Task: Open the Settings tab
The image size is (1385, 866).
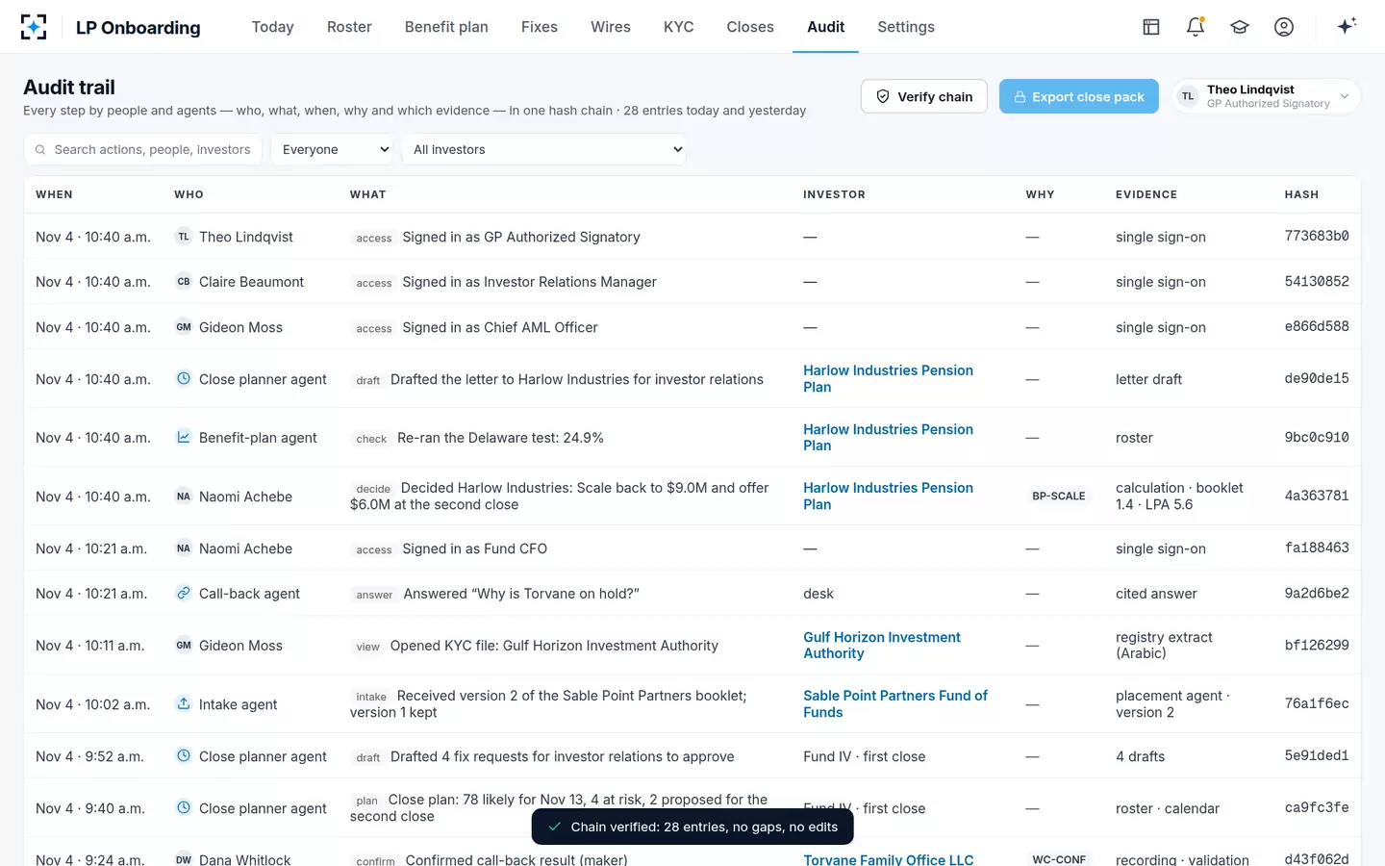Action: [906, 27]
